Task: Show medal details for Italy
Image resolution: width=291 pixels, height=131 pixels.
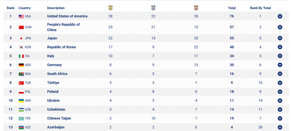Action: (280, 56)
